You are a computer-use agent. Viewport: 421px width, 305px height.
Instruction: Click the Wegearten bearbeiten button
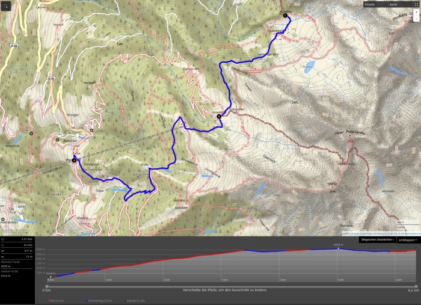click(377, 239)
